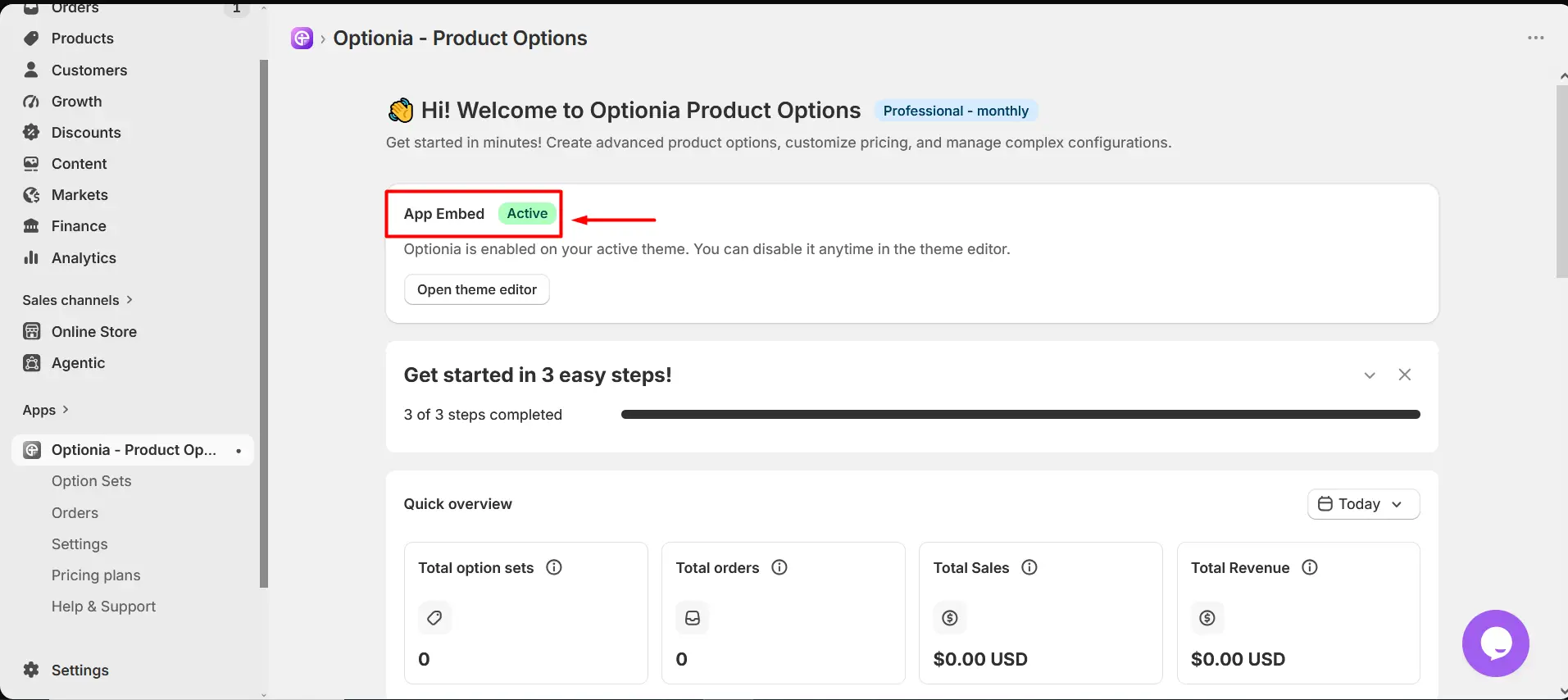Click the three-dot menu icon at top right
Screen dimensions: 1568x700
pyautogui.click(x=1535, y=38)
